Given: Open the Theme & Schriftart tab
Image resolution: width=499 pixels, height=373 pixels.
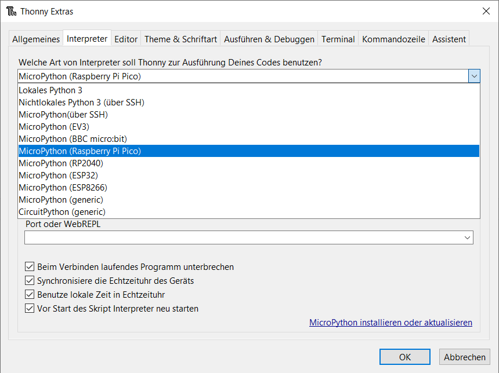Looking at the screenshot, I should point(180,39).
